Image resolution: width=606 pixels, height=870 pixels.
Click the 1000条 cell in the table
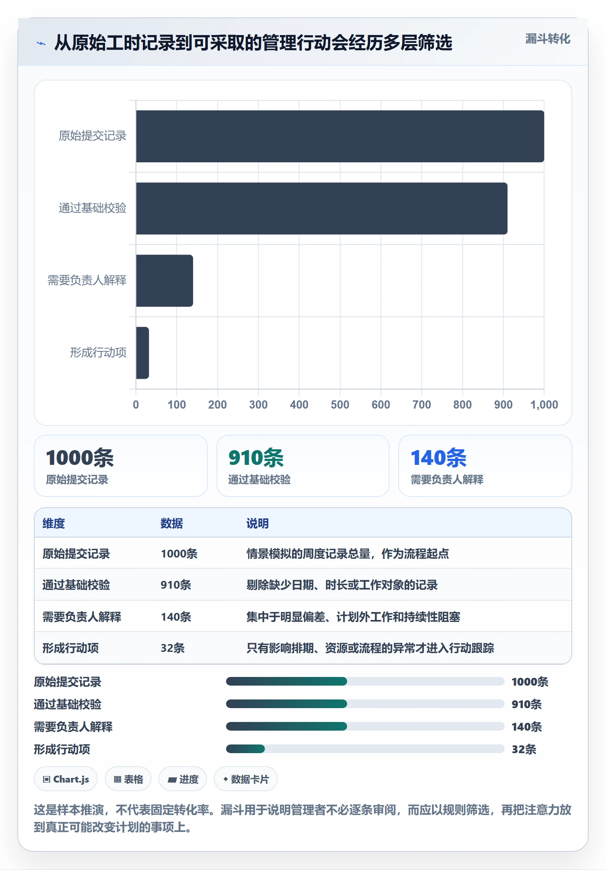[x=179, y=554]
